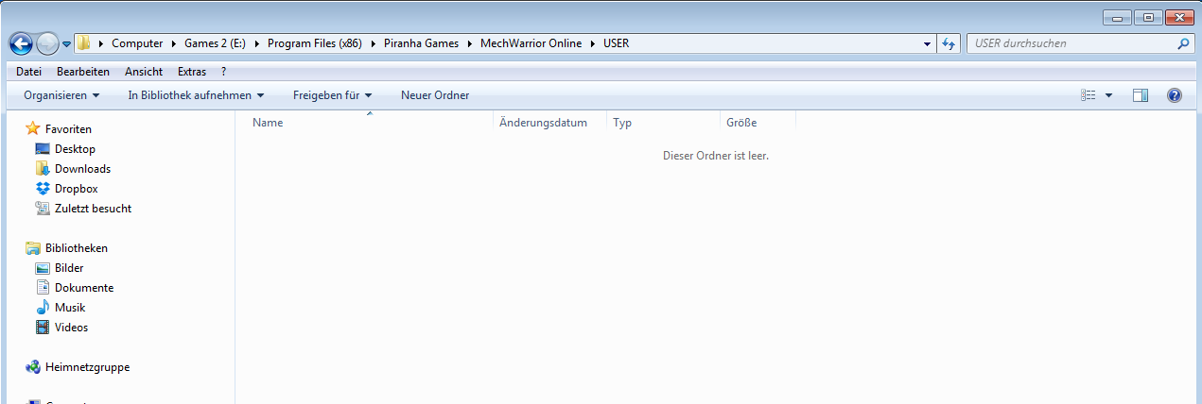Change view with the view mode icon
Image resolution: width=1202 pixels, height=404 pixels.
(x=1088, y=95)
